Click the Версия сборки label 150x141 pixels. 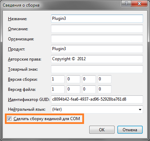point(23,79)
